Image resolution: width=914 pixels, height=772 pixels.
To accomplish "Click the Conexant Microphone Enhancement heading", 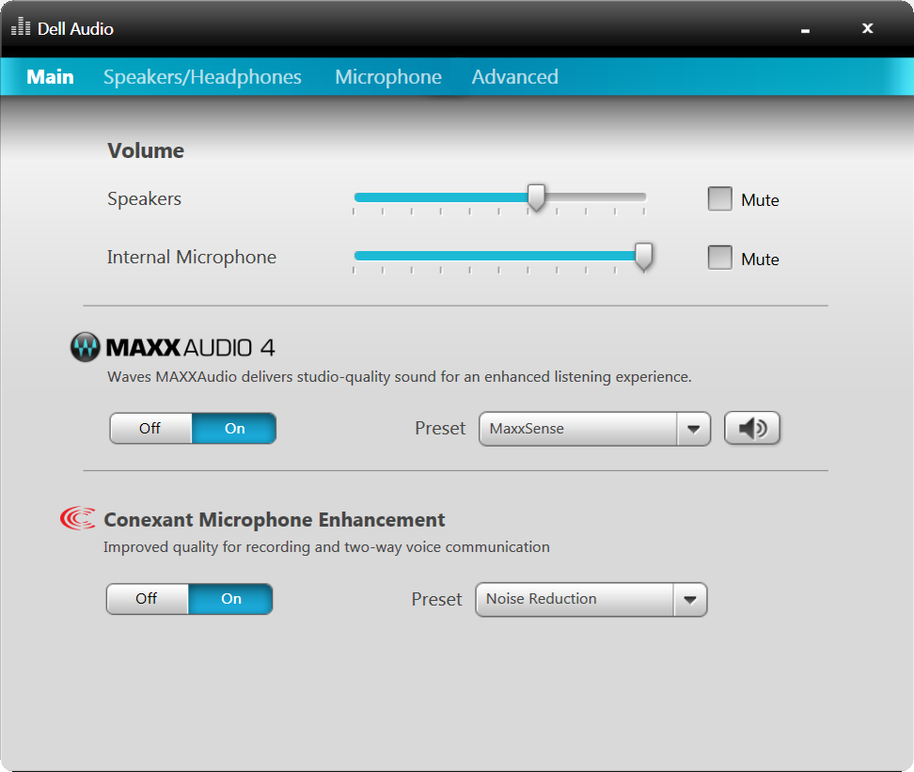I will [274, 520].
